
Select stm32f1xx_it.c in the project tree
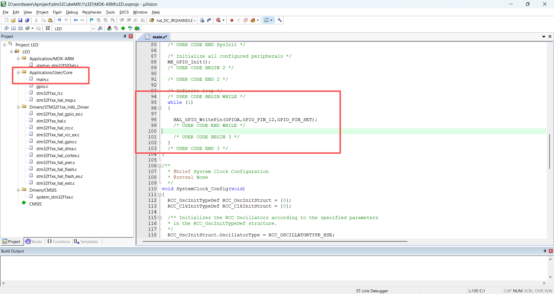(x=50, y=93)
